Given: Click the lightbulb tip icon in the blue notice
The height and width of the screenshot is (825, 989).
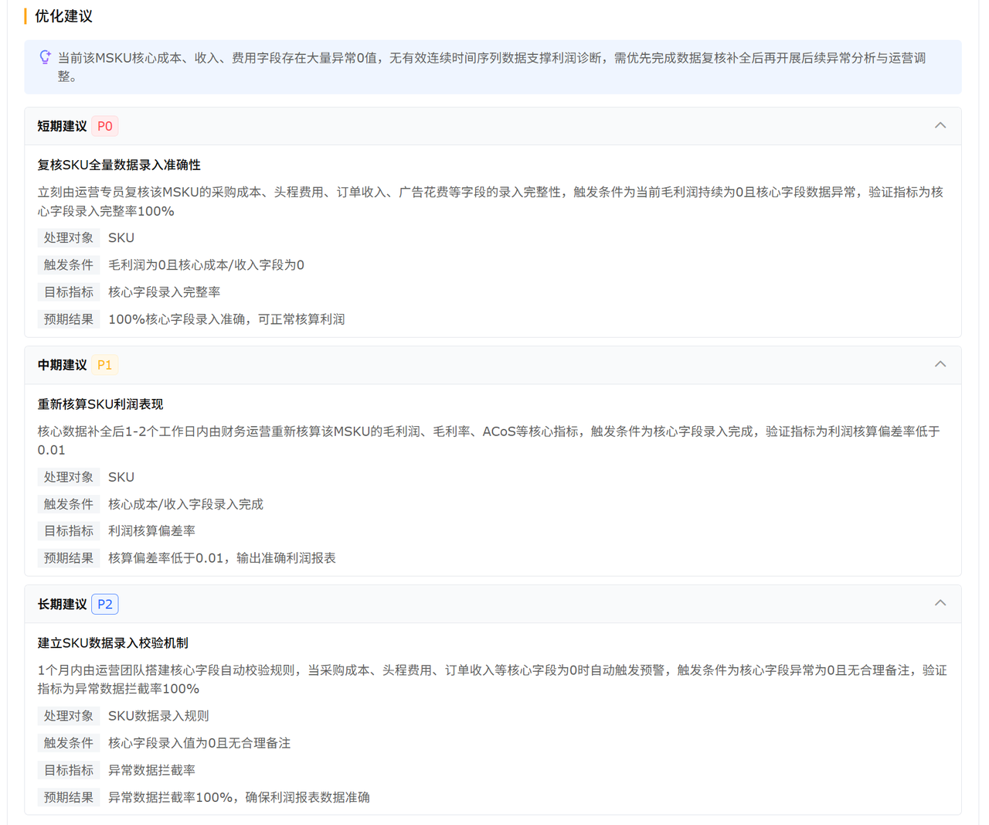Looking at the screenshot, I should point(45,57).
